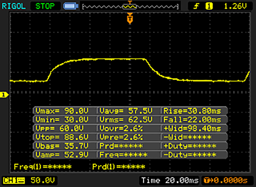Click the -Wid=***** measurement

[x=188, y=137]
